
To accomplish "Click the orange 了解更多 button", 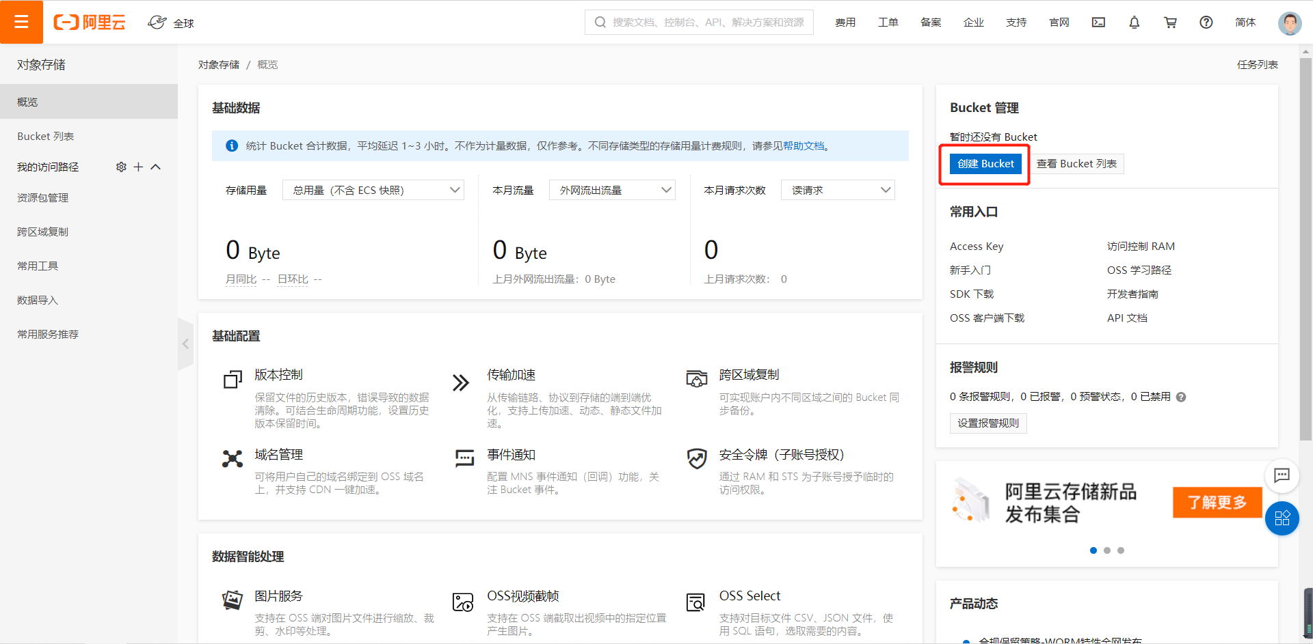I will click(x=1217, y=503).
